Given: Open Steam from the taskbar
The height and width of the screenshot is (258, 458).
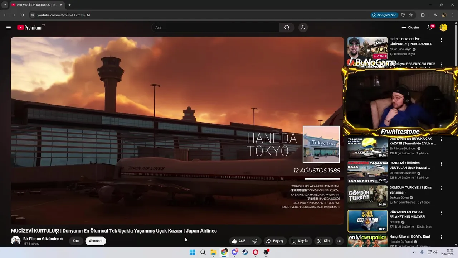Looking at the screenshot, I should point(245,252).
